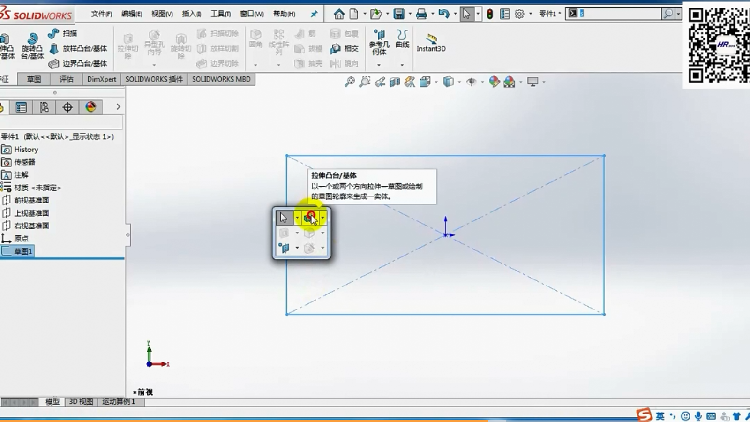Click the Zoom to Fit magnifier icon

[350, 82]
